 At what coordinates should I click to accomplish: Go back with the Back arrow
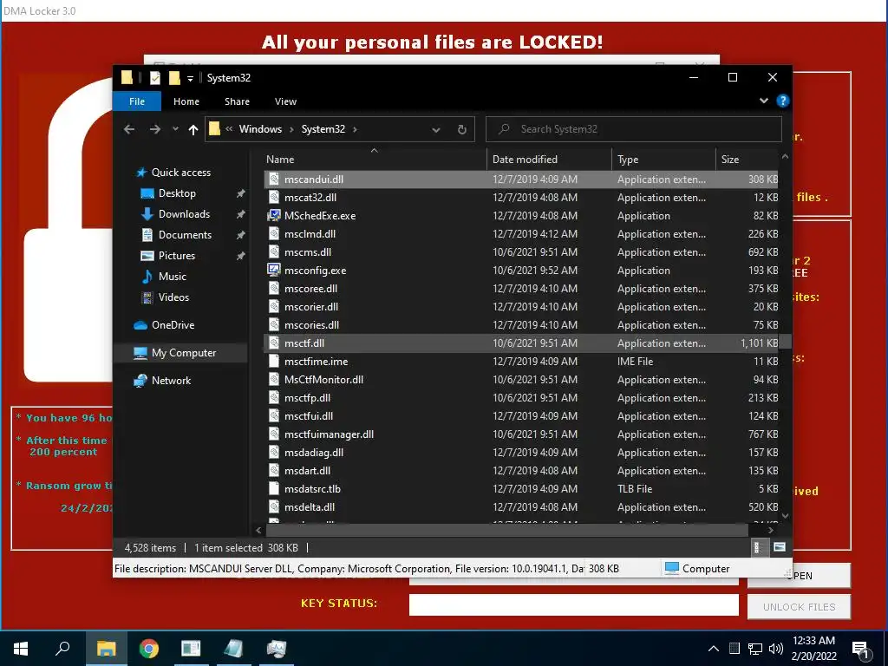click(129, 129)
